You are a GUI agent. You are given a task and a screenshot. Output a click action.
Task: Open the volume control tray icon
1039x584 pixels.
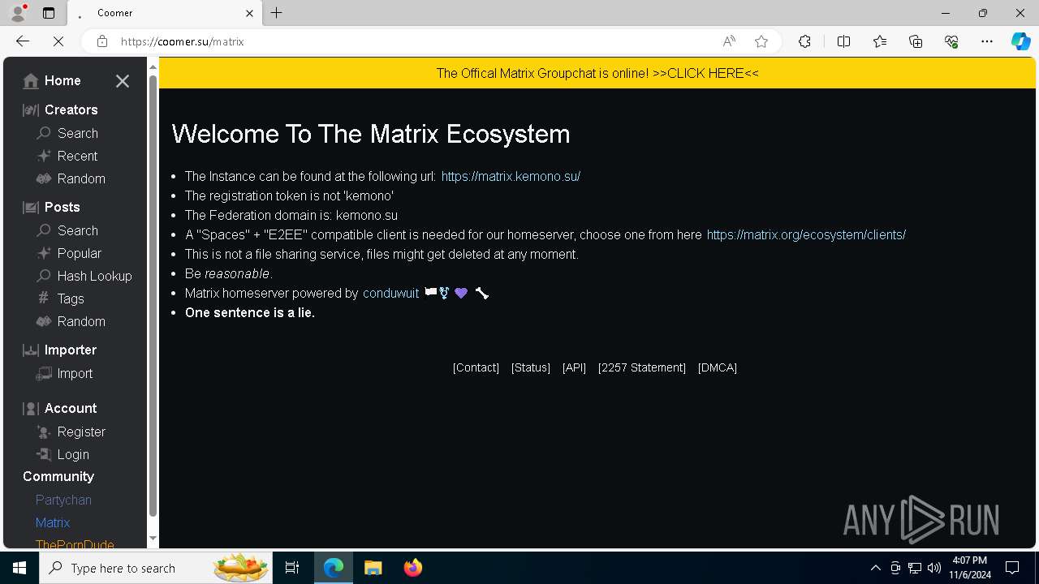point(934,568)
